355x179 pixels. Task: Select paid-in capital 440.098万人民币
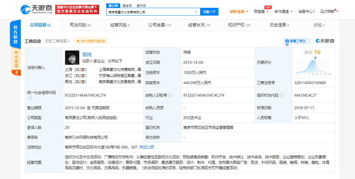[197, 83]
